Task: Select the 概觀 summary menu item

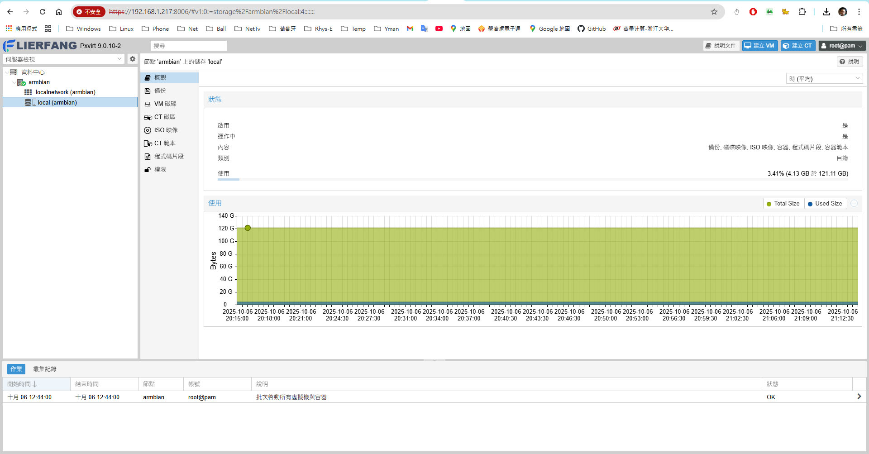Action: [160, 78]
